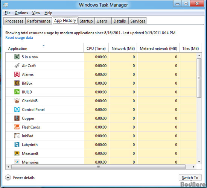
Task: Click the CPU time value for Alarms
Action: coord(101,74)
